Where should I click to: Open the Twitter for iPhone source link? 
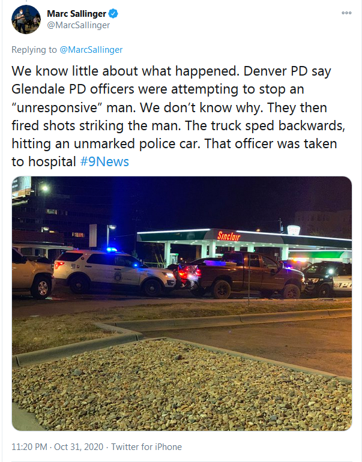tap(146, 446)
